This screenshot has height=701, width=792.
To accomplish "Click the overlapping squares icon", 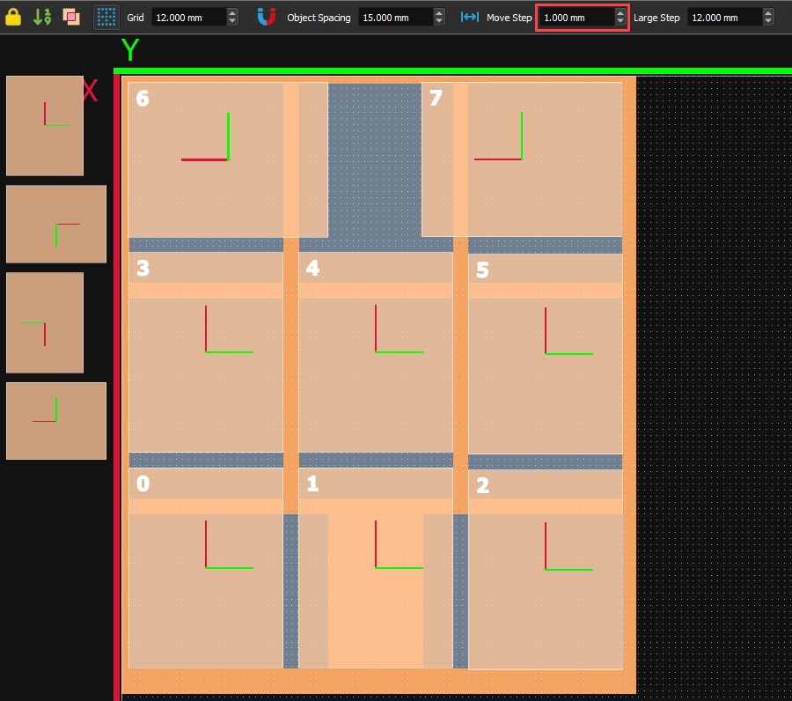I will click(71, 17).
